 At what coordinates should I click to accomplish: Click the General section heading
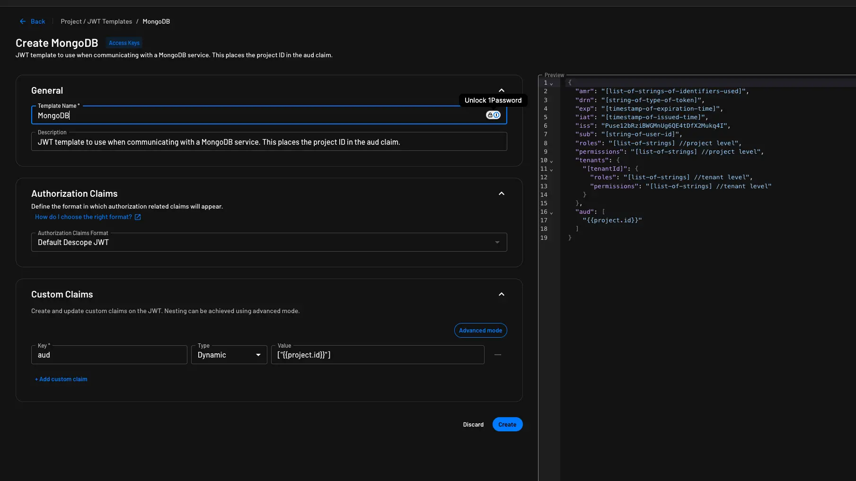tap(47, 91)
